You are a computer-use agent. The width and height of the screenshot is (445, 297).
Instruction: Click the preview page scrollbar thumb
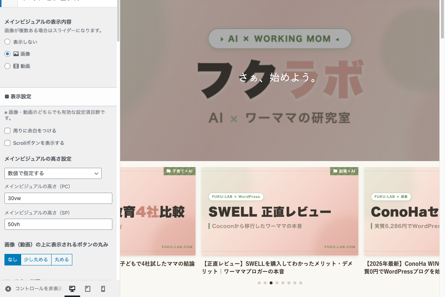point(442,19)
